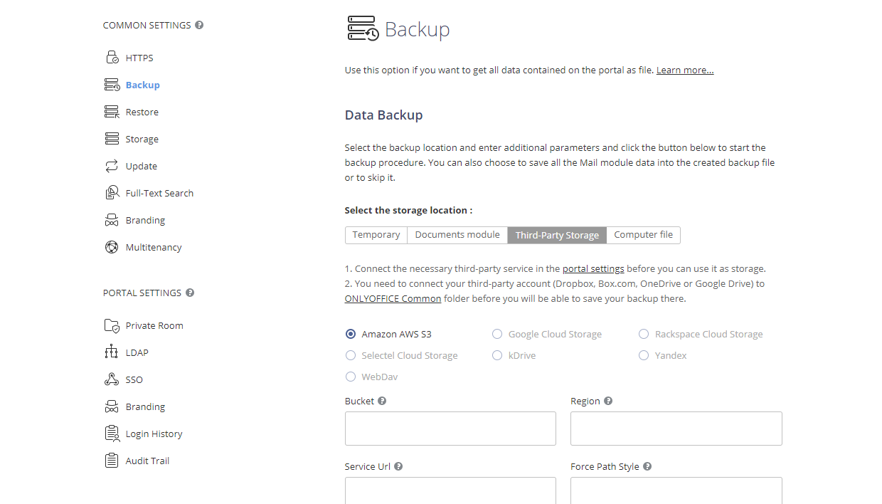This screenshot has width=882, height=504.
Task: Select the Private Room icon
Action: [112, 325]
